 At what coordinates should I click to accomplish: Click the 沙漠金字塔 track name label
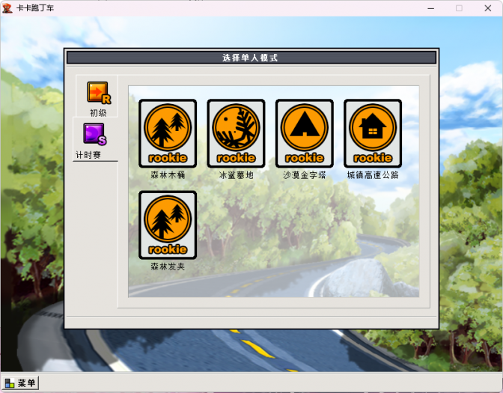(x=304, y=175)
